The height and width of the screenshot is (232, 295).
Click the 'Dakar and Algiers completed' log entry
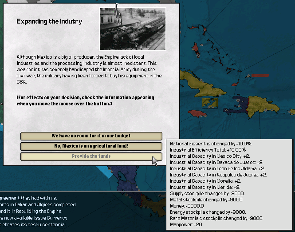coord(39,205)
